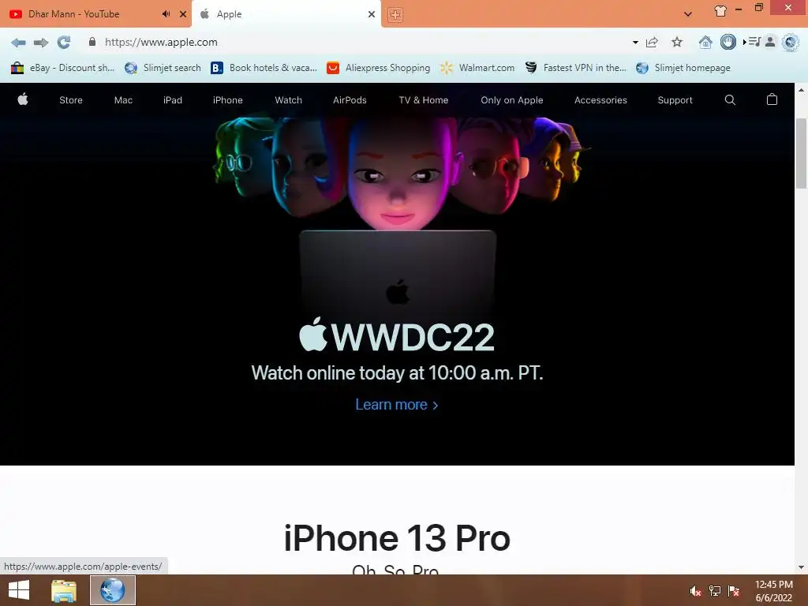
Task: Click the WWDC22 headline
Action: click(397, 336)
